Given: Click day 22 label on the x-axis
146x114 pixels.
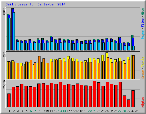Looking at the screenshot, I should pos(98,111).
